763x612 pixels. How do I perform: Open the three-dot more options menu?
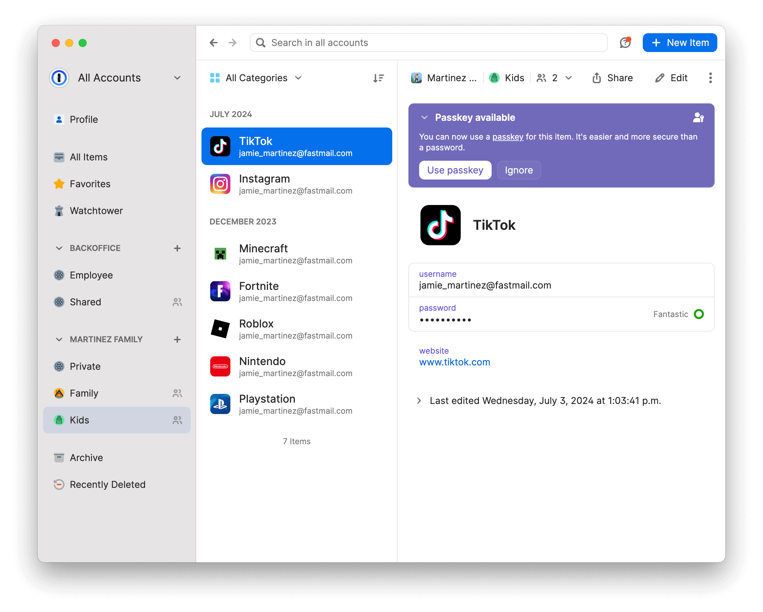coord(710,78)
